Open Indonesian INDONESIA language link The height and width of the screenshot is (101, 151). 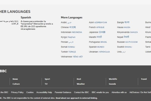[71, 32]
